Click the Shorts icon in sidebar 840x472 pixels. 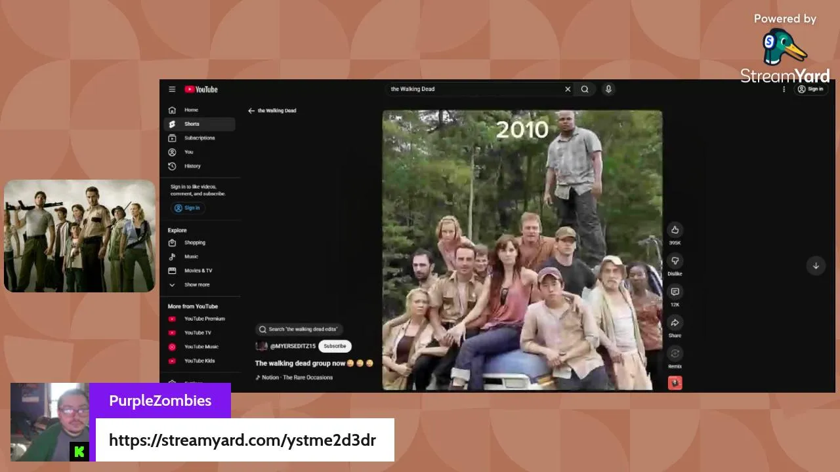point(172,124)
